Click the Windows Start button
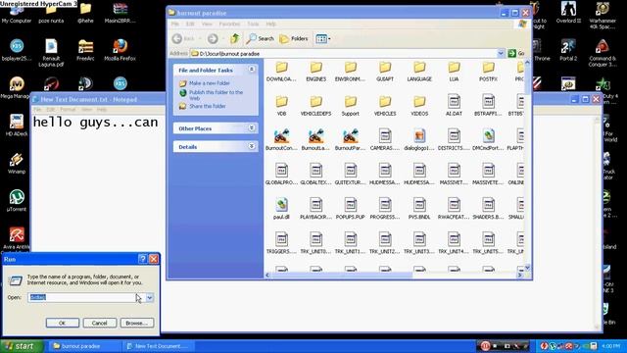The height and width of the screenshot is (353, 627). pos(22,346)
